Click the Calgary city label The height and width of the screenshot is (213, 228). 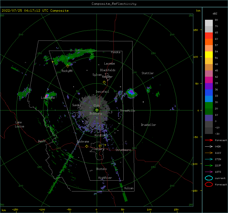coord(99,149)
